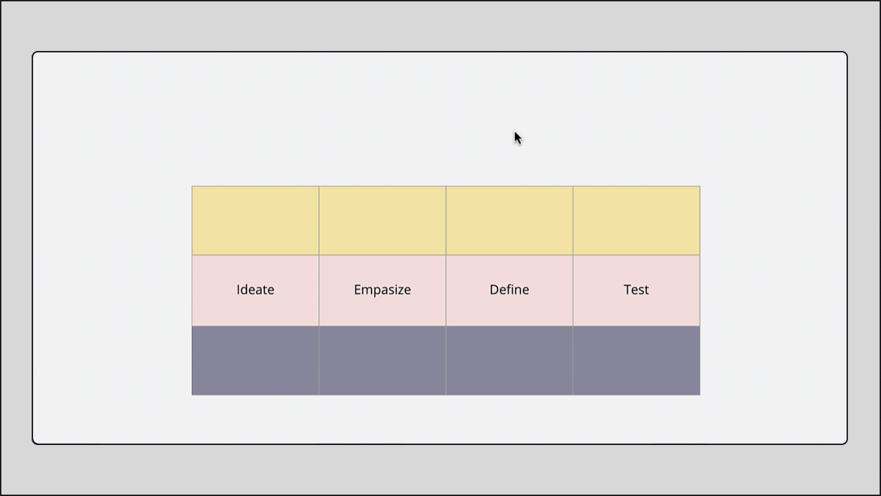This screenshot has width=881, height=496.
Task: Click the yellow cell above Test
Action: tap(636, 220)
